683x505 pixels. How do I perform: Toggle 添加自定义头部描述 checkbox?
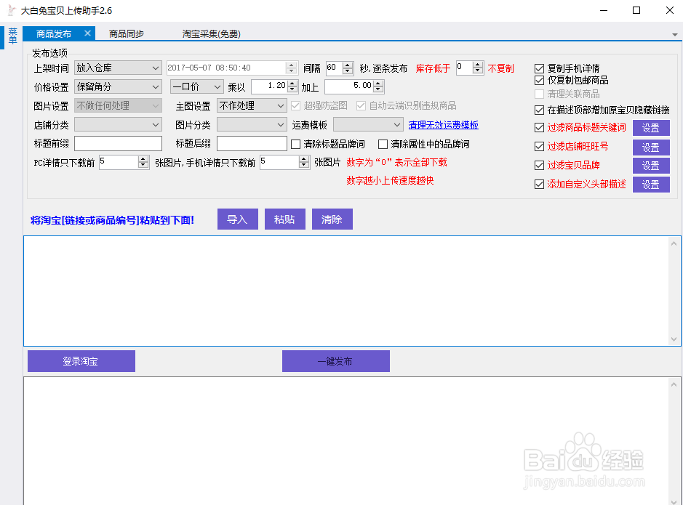[x=539, y=185]
